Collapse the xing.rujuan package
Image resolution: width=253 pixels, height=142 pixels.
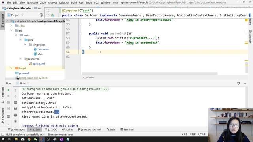25,45
